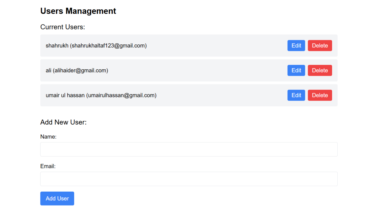Screen dimensions: 378x213
Task: Click Delete for shahrukh
Action: (x=320, y=45)
